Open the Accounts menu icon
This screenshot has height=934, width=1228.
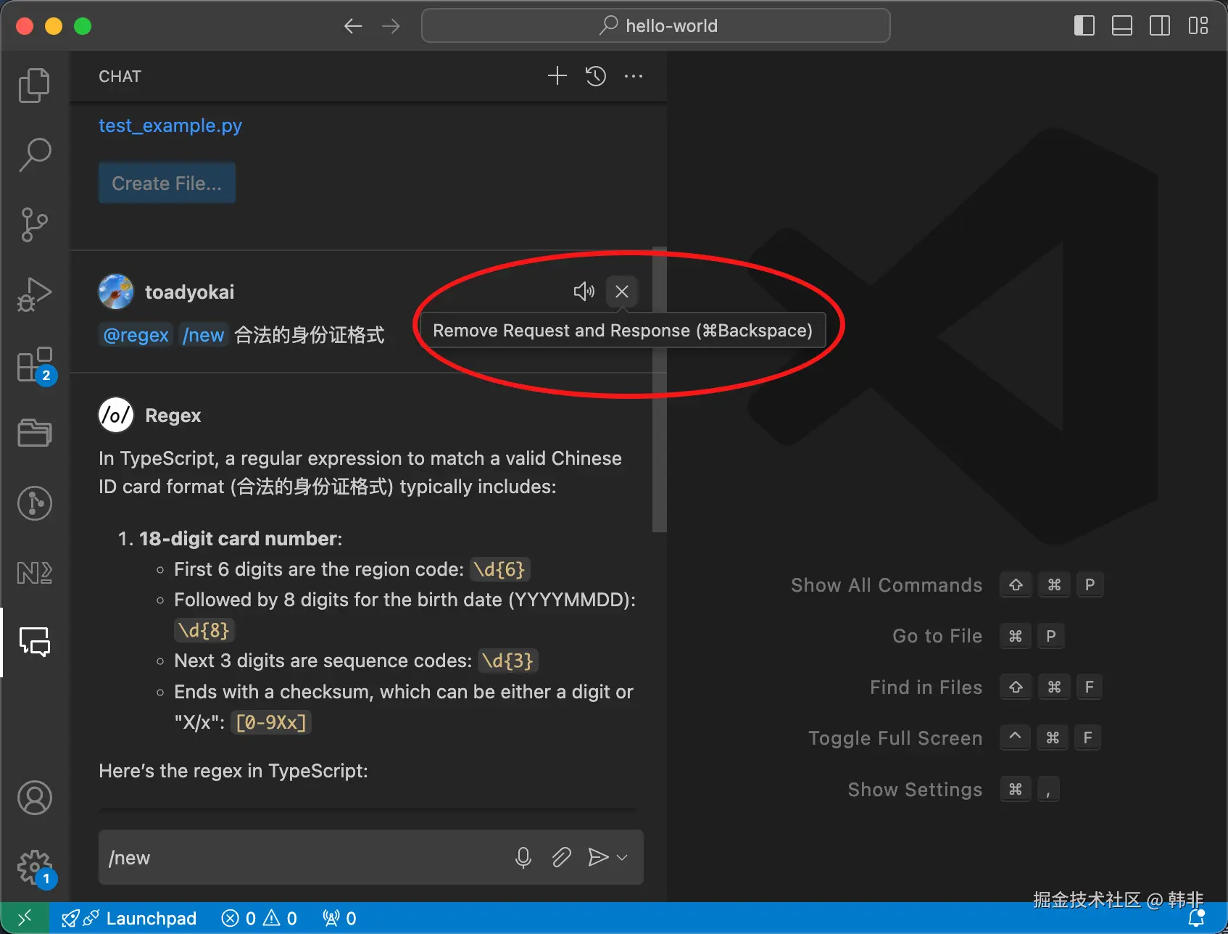(34, 798)
